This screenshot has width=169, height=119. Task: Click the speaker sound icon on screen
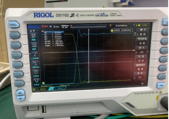142,84
